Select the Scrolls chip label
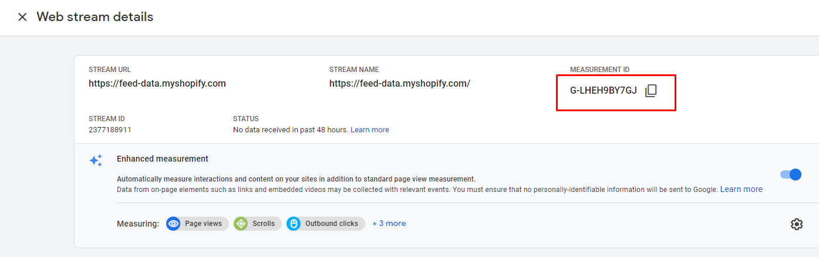This screenshot has height=257, width=819. 264,224
